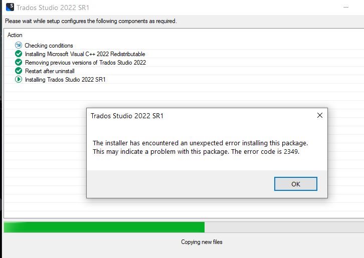Click the installer window title text
364x258 pixels.
(x=53, y=8)
